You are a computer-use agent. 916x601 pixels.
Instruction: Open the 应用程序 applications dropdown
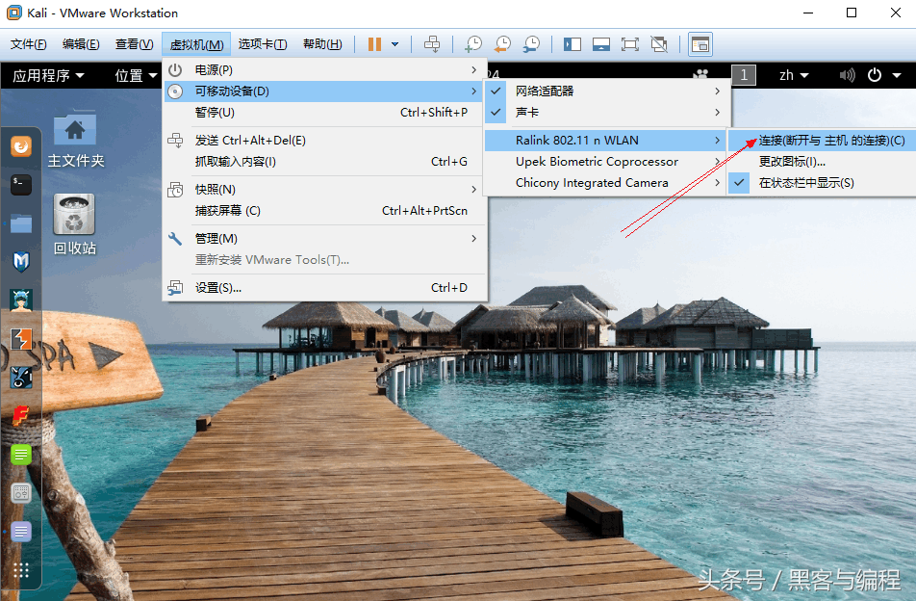(48, 75)
